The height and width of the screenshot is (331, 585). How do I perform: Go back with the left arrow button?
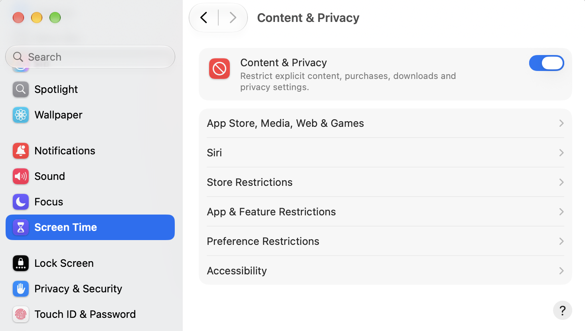point(204,18)
